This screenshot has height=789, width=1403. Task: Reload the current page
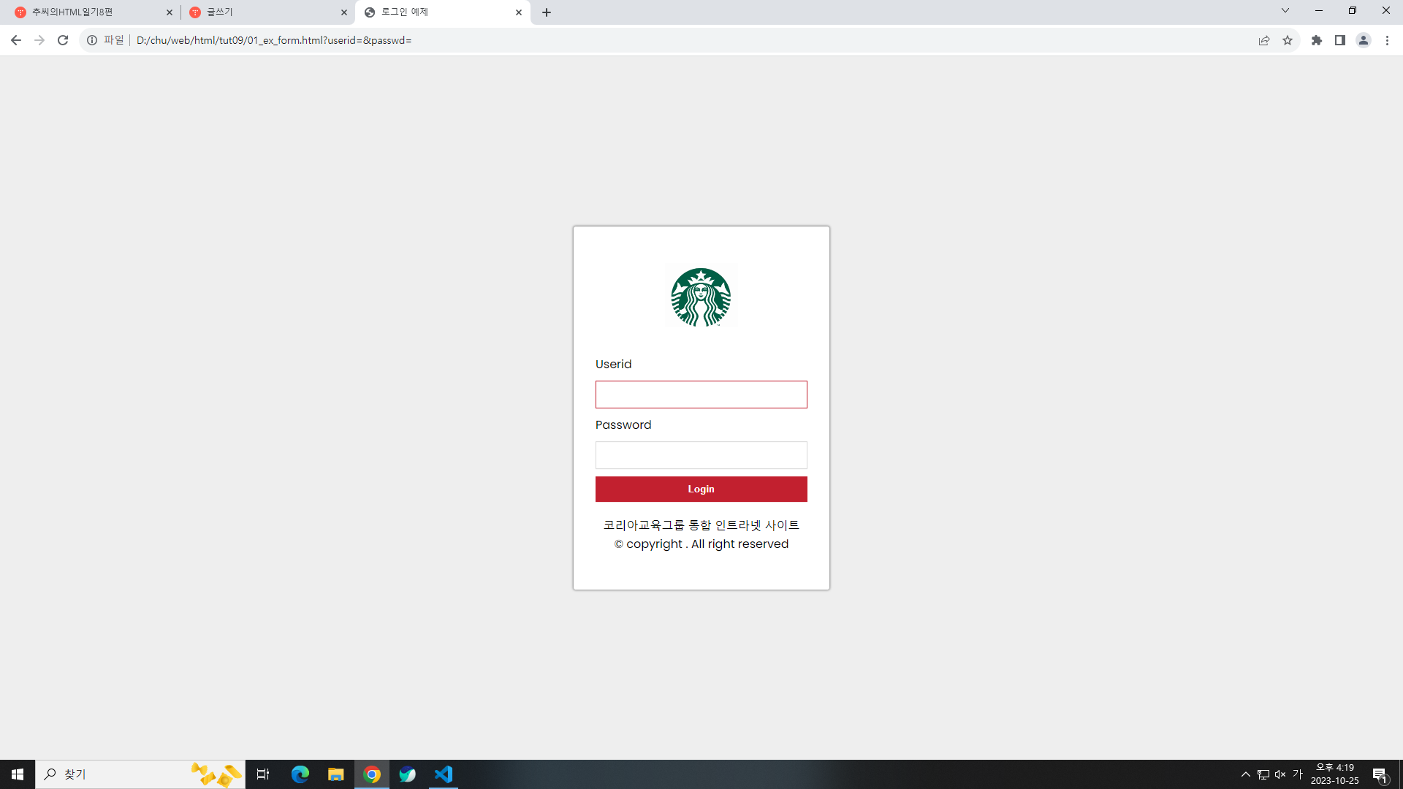coord(63,40)
